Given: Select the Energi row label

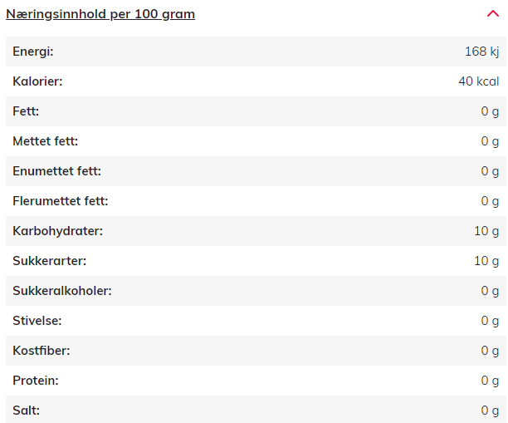Looking at the screenshot, I should click(33, 52).
